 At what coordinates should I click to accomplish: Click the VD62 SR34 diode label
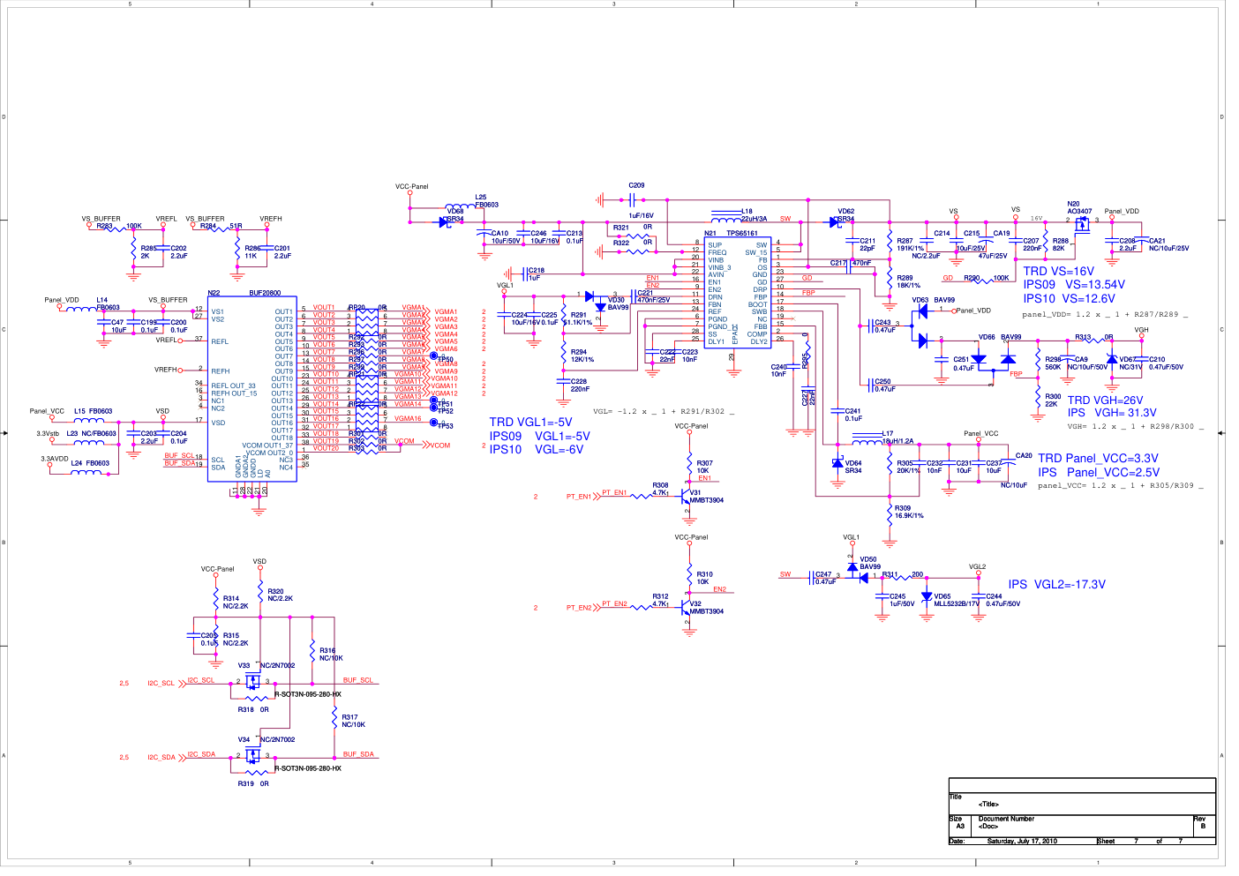tap(845, 215)
